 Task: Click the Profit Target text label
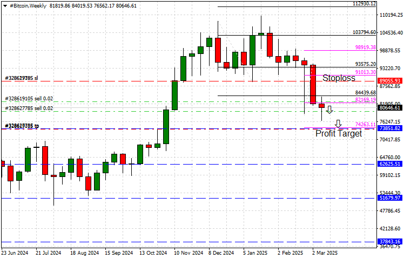click(x=339, y=133)
